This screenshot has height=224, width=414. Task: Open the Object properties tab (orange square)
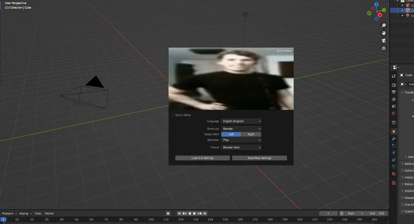(x=394, y=131)
